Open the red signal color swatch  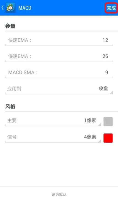[108, 138]
